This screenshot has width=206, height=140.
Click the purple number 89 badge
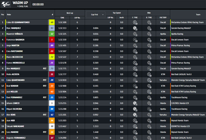coord(52,45)
